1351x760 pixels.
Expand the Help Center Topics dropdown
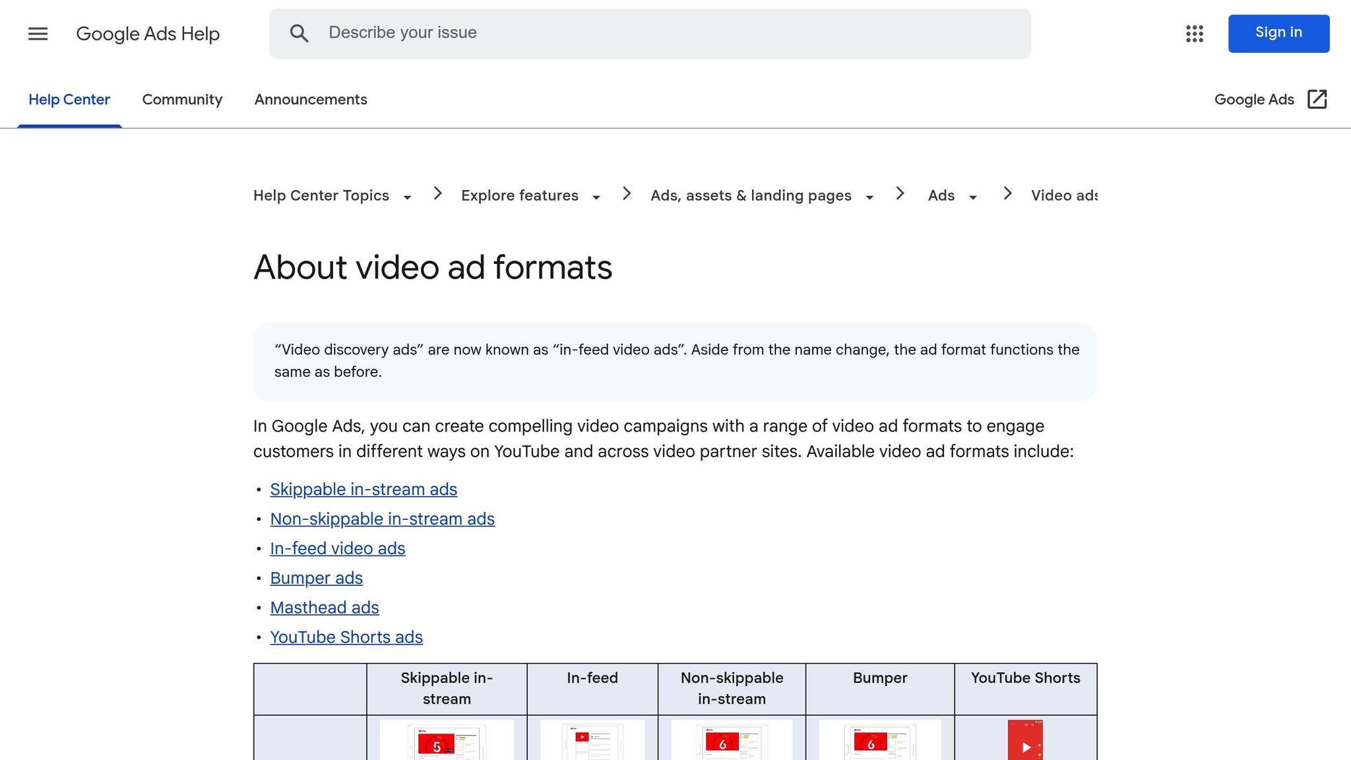click(x=407, y=197)
